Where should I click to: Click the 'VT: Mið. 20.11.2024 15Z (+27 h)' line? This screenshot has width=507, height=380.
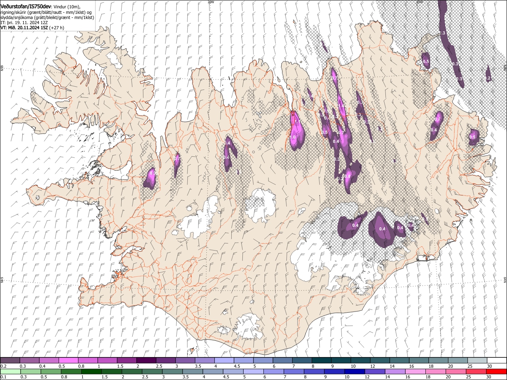[x=32, y=28]
